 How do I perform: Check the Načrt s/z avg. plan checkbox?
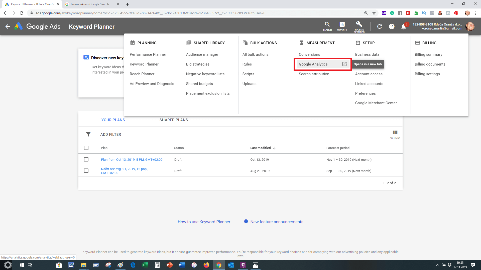86,171
